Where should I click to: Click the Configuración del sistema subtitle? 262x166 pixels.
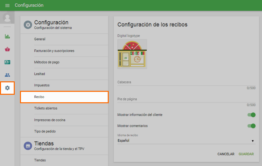(x=53, y=28)
